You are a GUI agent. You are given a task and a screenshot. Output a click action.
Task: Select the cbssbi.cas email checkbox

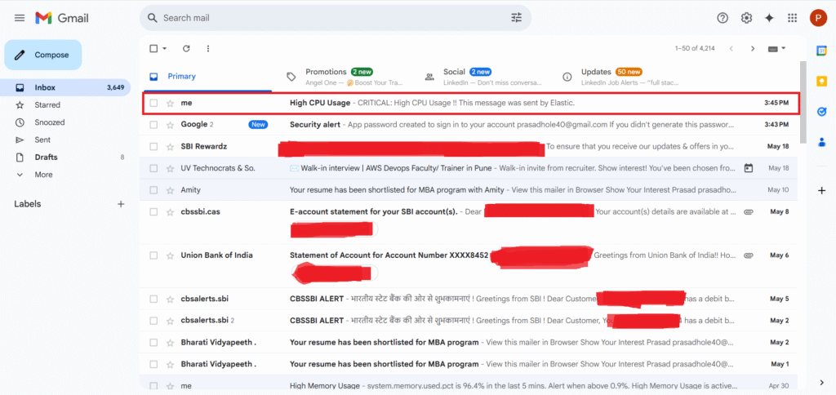tap(153, 211)
